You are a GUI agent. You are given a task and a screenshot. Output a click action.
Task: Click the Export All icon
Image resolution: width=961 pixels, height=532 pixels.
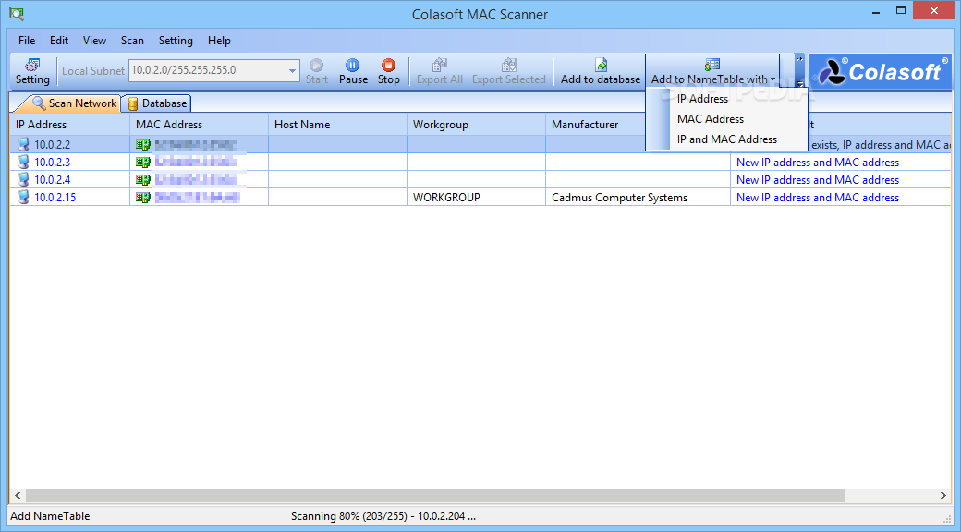click(x=440, y=65)
